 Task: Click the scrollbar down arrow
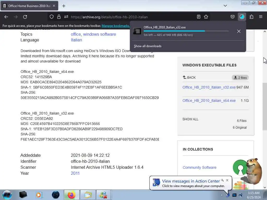point(265,187)
